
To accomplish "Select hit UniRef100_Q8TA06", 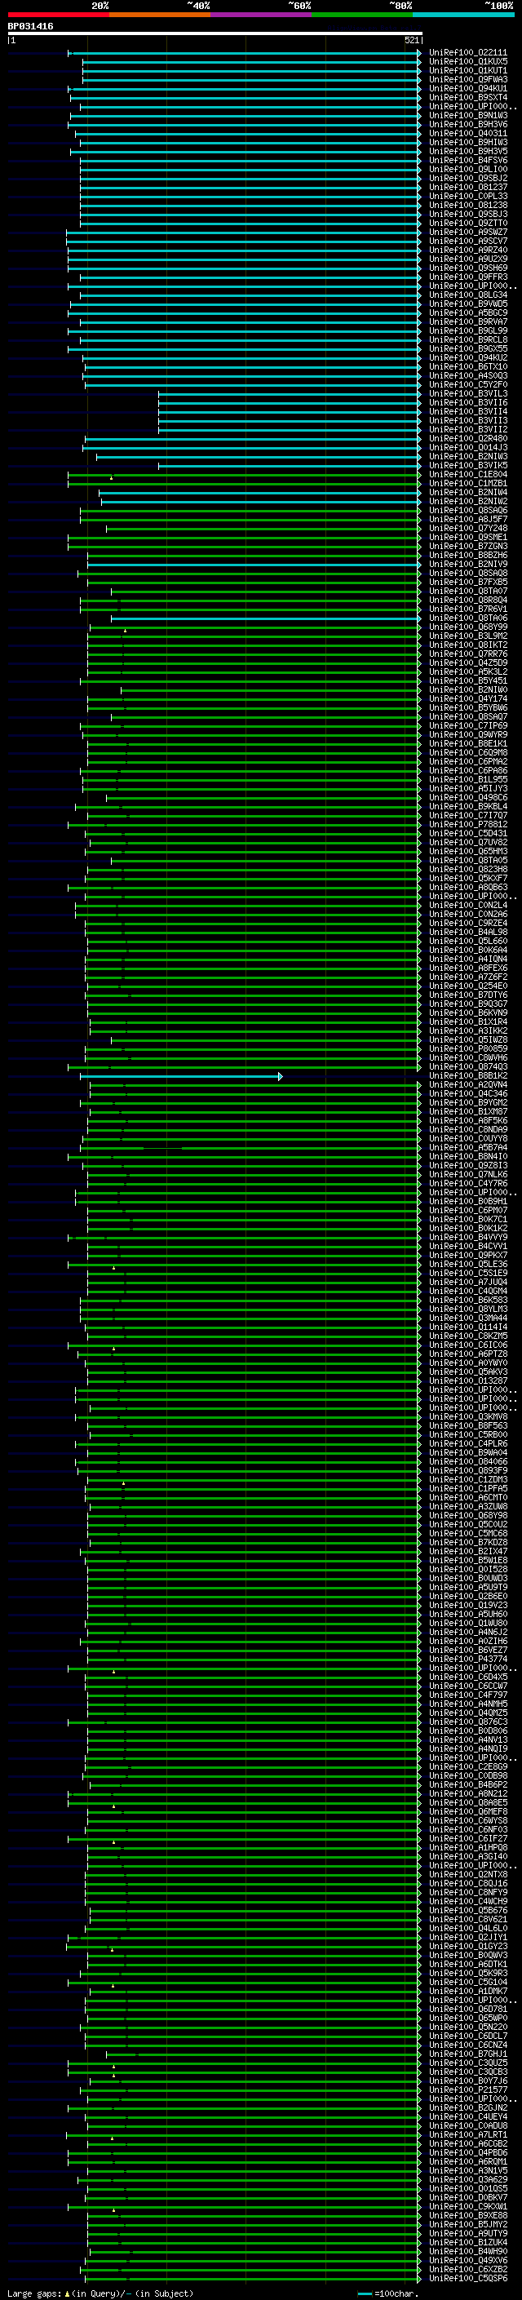I will [x=467, y=618].
